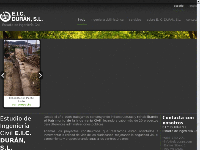200x150 pixels.
Task: Click the Rehabilitación Ponte Loña caption
Action: [21, 100]
